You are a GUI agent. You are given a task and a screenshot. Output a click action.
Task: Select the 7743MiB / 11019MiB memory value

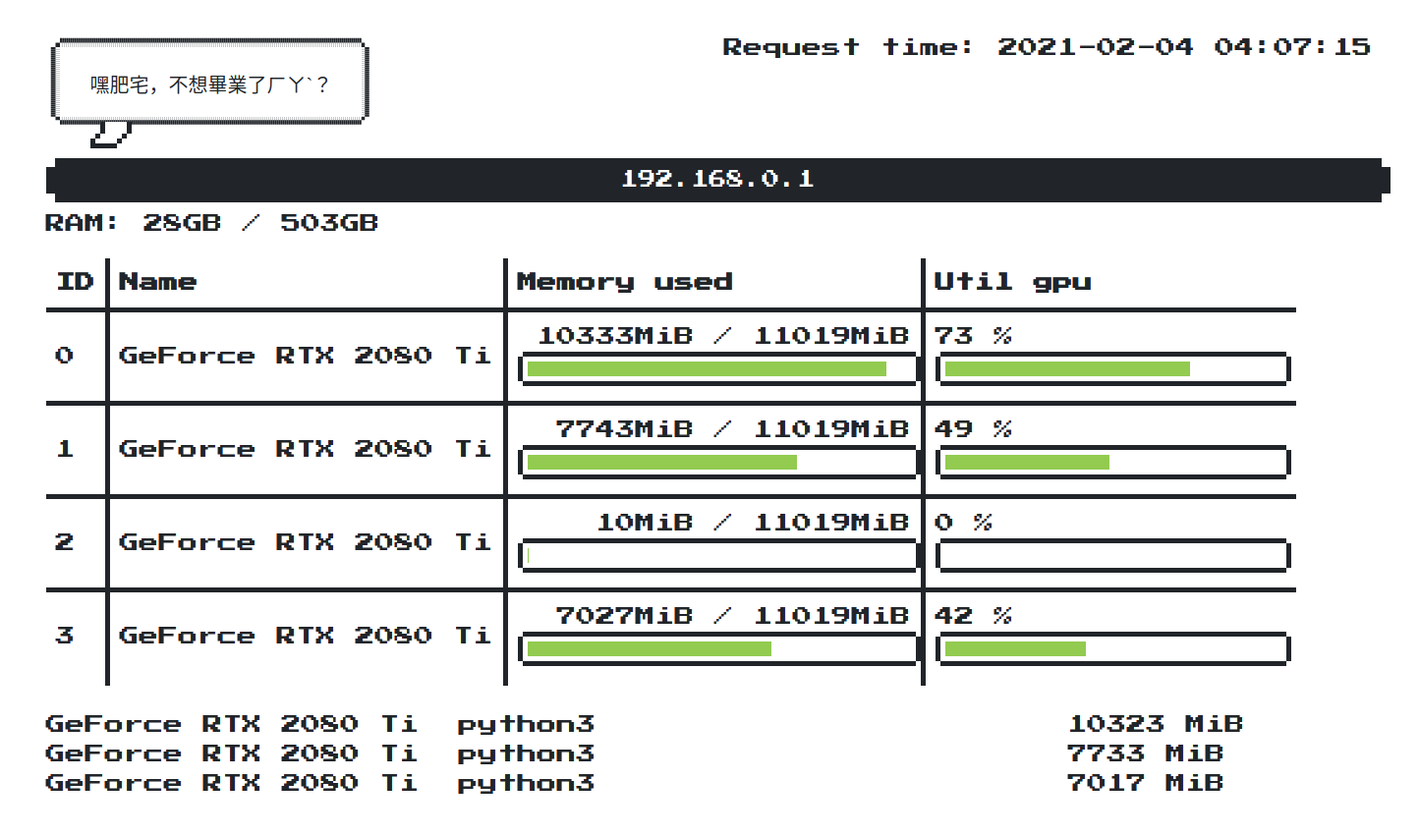pos(733,429)
